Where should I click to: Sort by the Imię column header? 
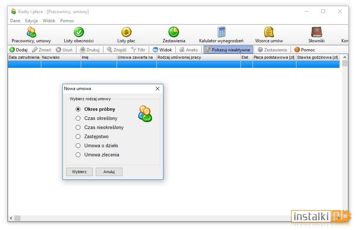pyautogui.click(x=99, y=58)
